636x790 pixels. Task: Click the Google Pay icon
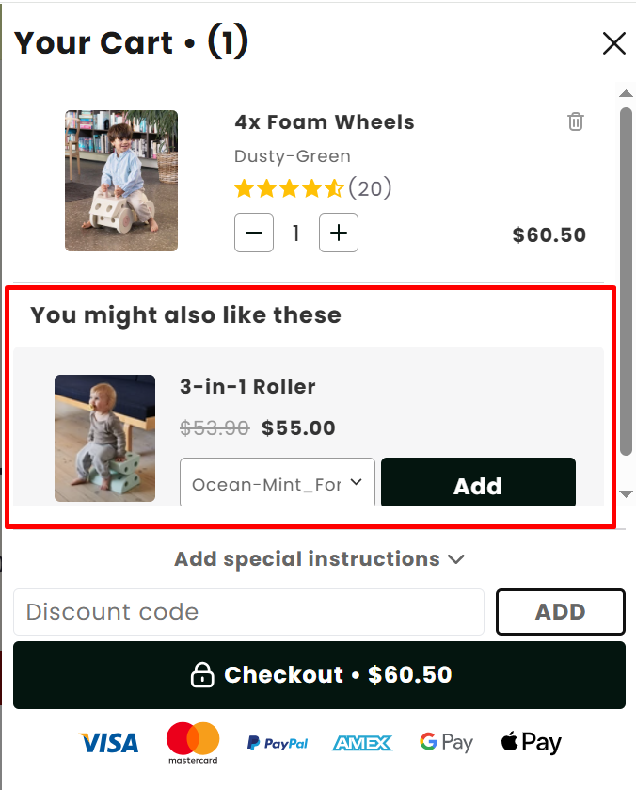[x=446, y=743]
